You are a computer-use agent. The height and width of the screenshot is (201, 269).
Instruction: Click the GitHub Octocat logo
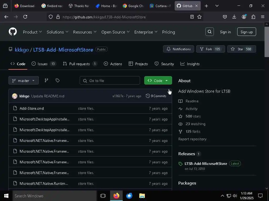click(13, 32)
